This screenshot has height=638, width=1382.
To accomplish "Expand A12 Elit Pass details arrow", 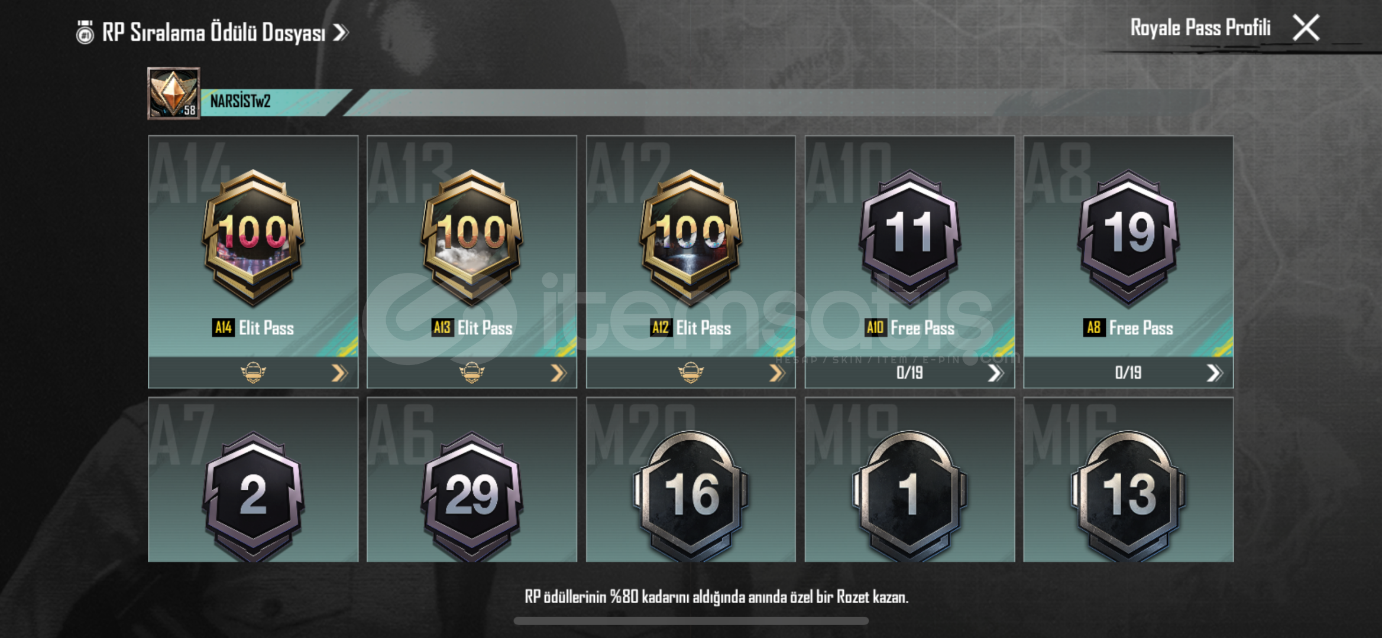I will click(x=777, y=373).
